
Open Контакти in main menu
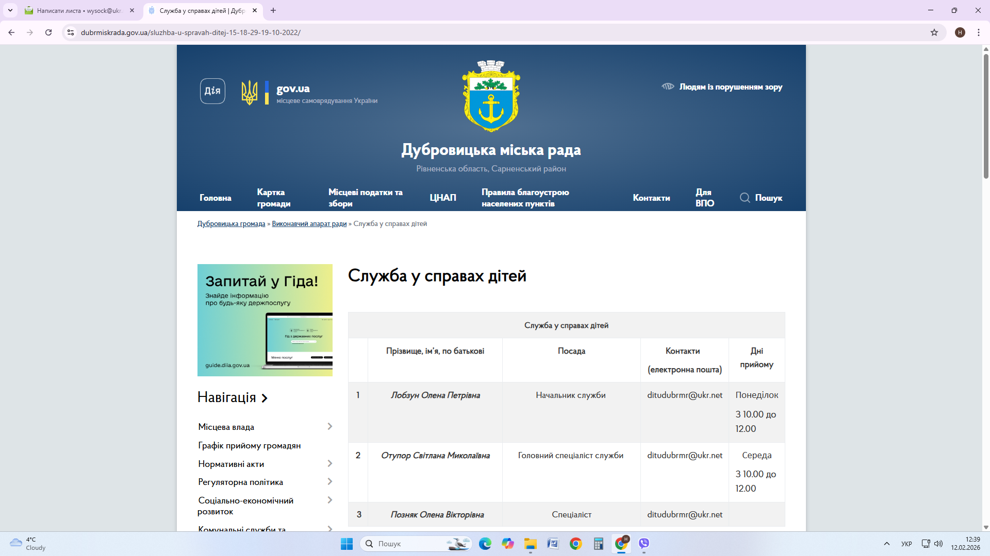click(651, 198)
